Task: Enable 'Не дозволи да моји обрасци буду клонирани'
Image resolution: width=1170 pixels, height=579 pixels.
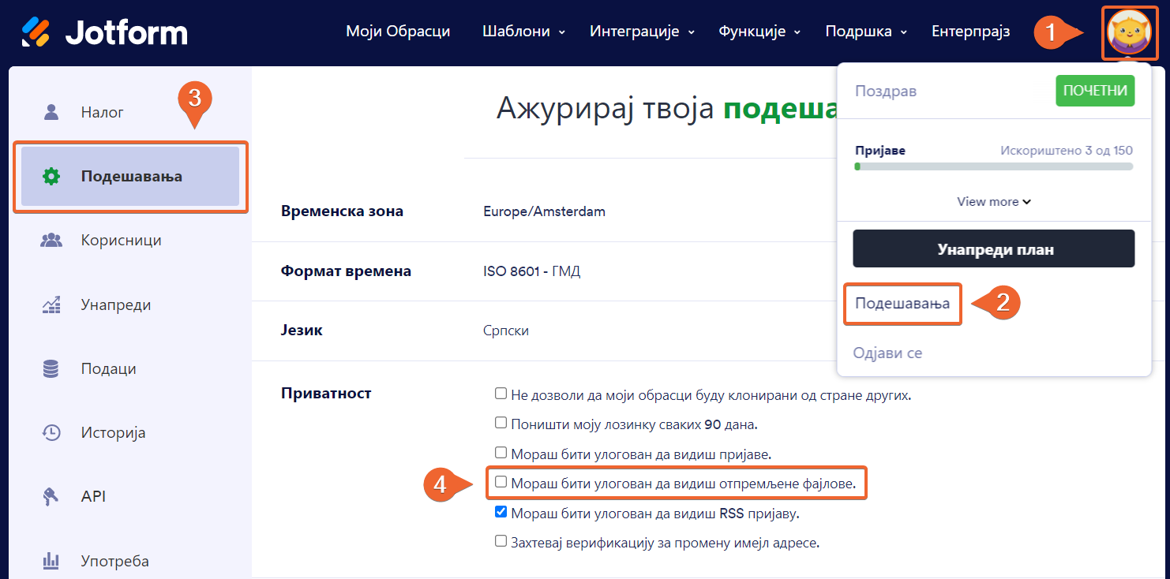Action: pos(501,393)
